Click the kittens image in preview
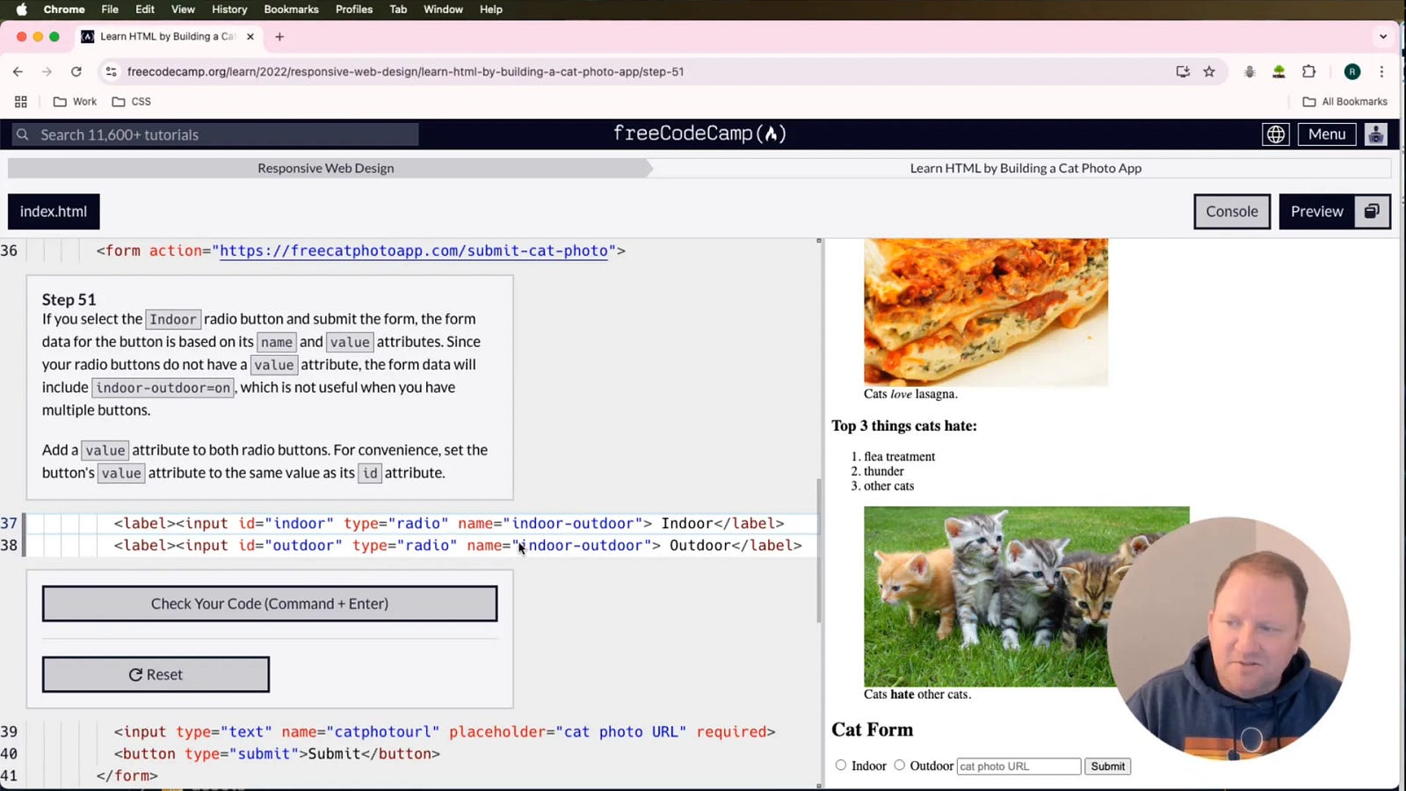The image size is (1406, 791). coord(1026,596)
